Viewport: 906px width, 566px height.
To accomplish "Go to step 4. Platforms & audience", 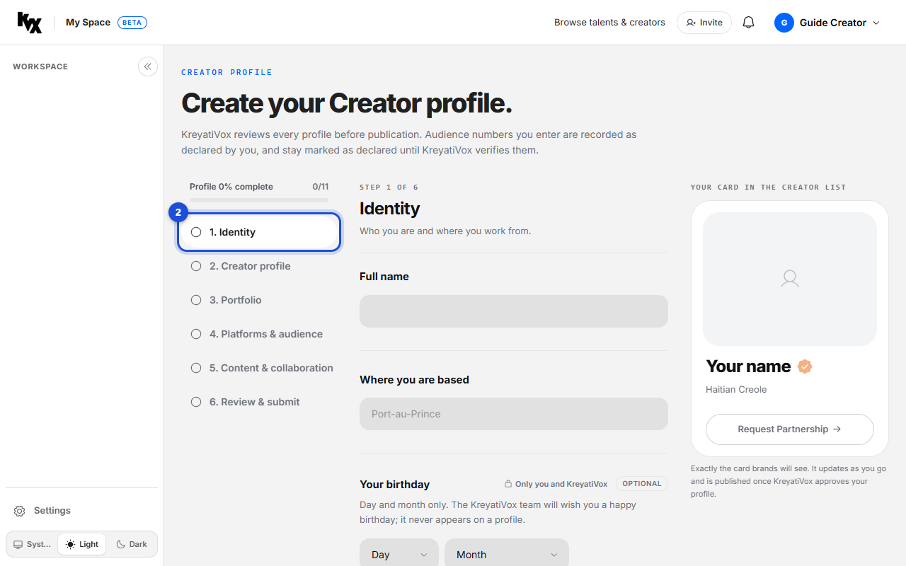I will pos(259,334).
